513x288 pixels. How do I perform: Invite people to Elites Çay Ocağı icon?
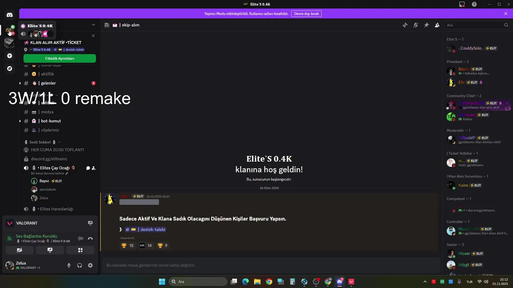click(x=93, y=168)
